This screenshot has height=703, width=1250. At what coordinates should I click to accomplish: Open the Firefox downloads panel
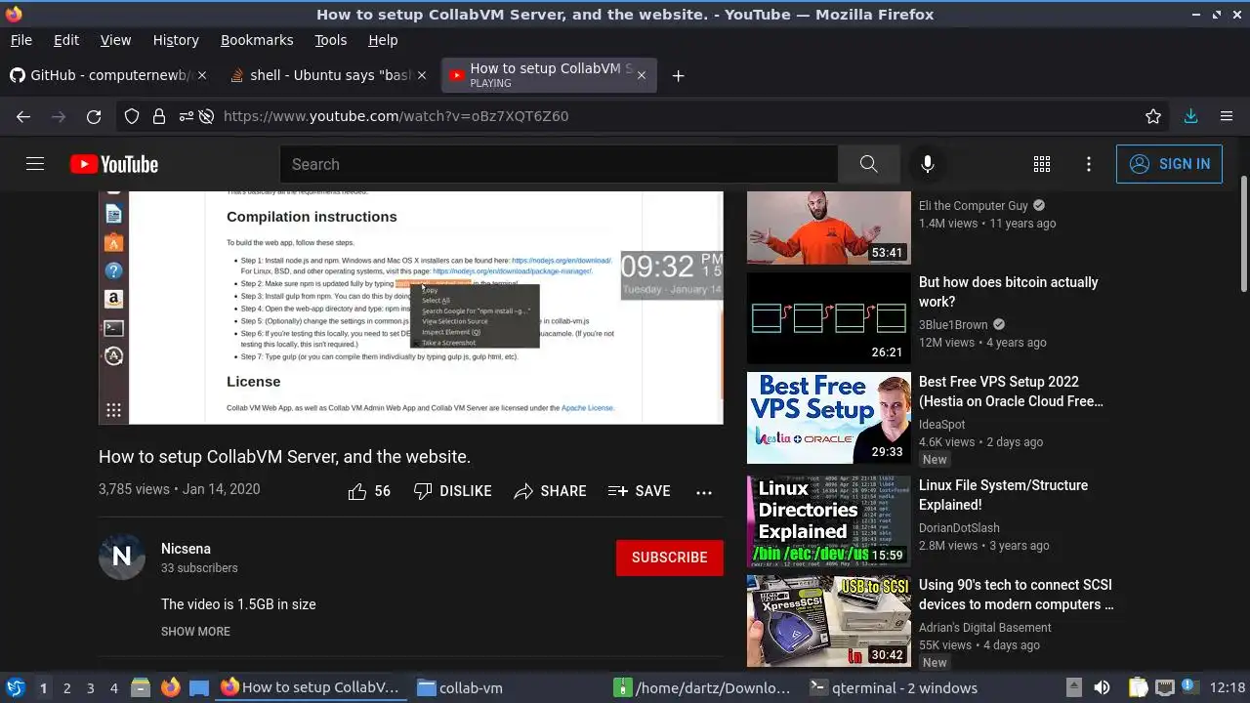click(x=1190, y=116)
